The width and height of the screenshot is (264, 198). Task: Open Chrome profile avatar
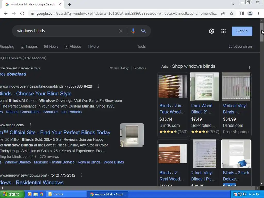(x=250, y=13)
